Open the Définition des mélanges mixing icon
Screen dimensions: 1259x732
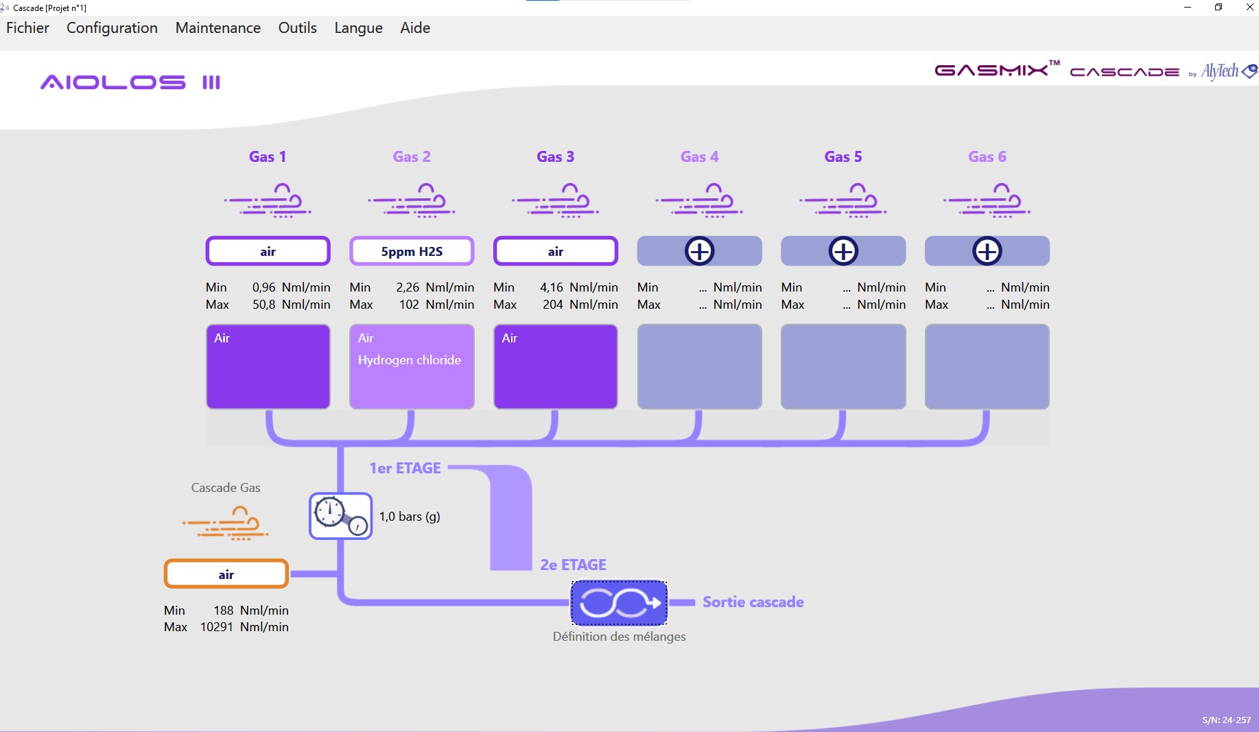pyautogui.click(x=617, y=603)
